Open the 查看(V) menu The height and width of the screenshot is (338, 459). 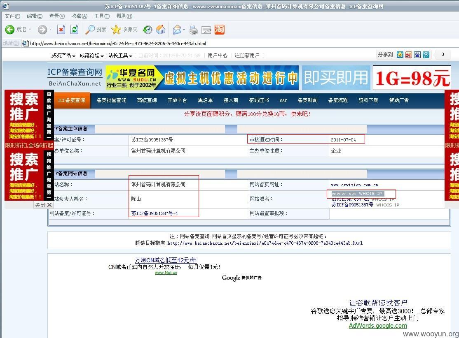[x=57, y=16]
